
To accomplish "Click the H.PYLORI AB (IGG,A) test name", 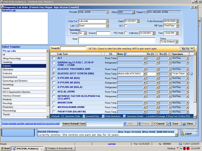I will click(70, 87).
